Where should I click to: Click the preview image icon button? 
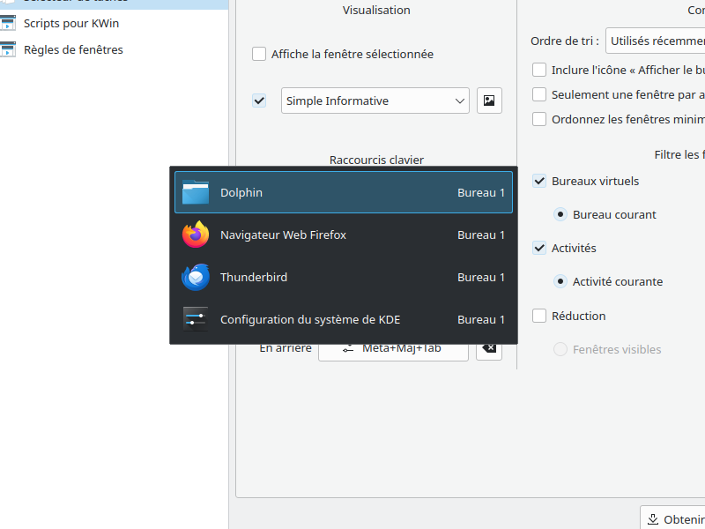coord(489,101)
